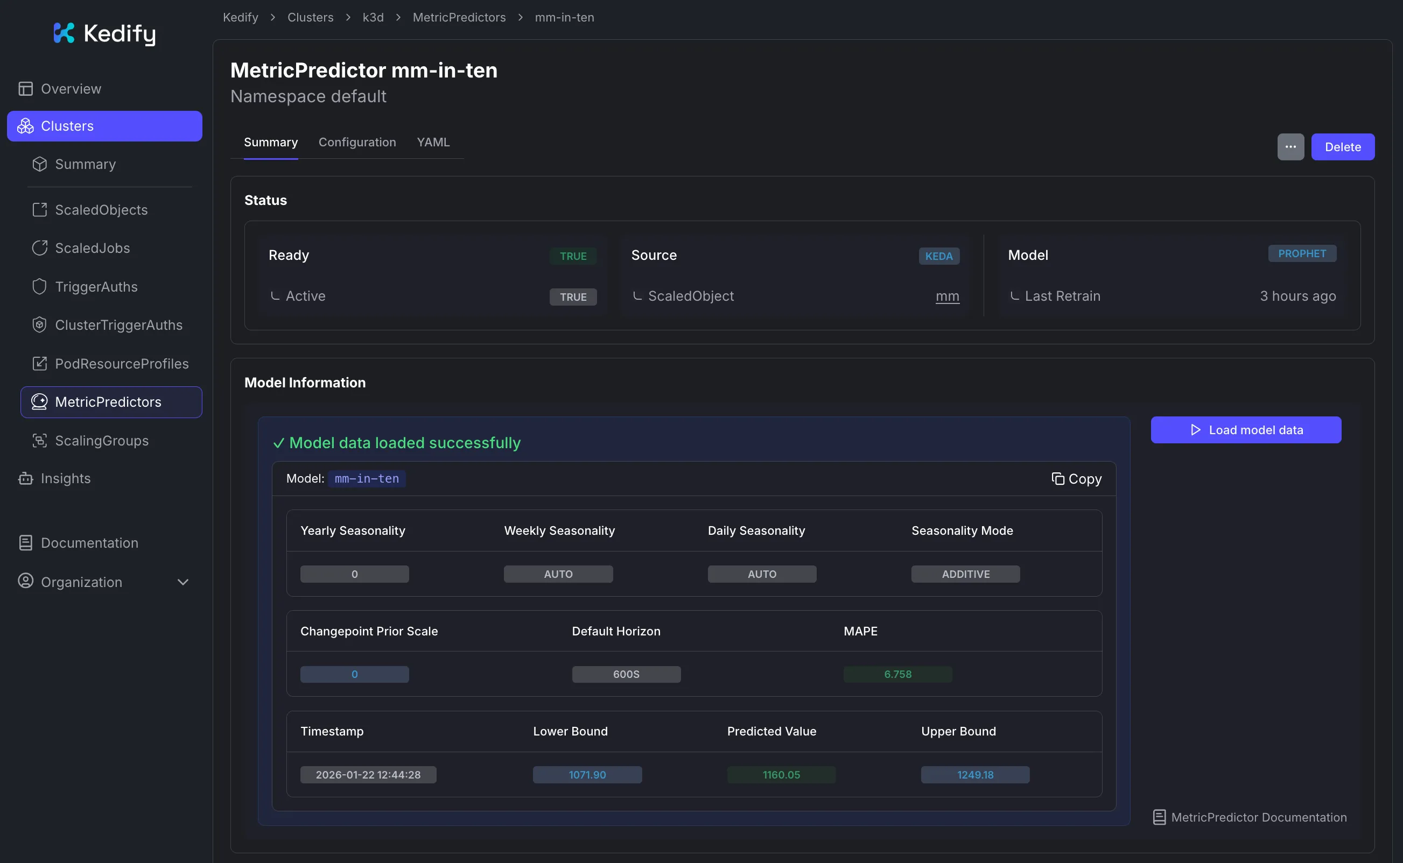
Task: Delete the MetricPredictor mm-in-ten
Action: tap(1343, 147)
